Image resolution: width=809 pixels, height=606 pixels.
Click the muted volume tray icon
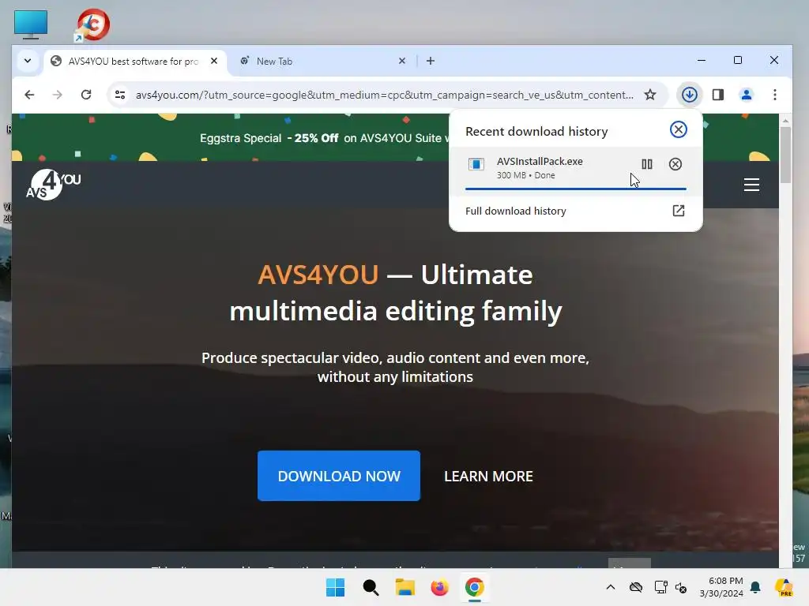pos(681,587)
